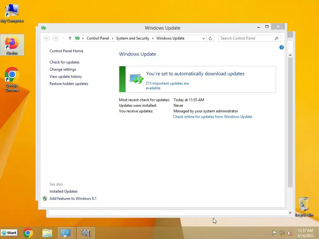
Task: Open the recent locations dropdown arrow
Action: point(63,38)
